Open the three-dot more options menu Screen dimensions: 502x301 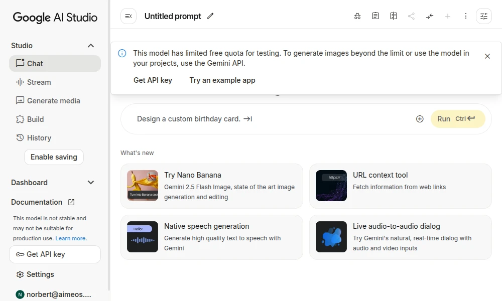click(x=466, y=16)
